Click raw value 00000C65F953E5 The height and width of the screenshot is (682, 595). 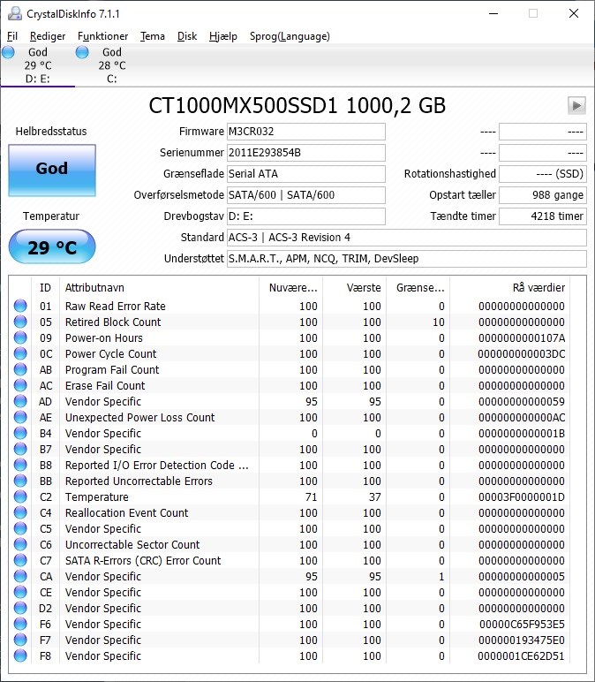click(x=522, y=625)
